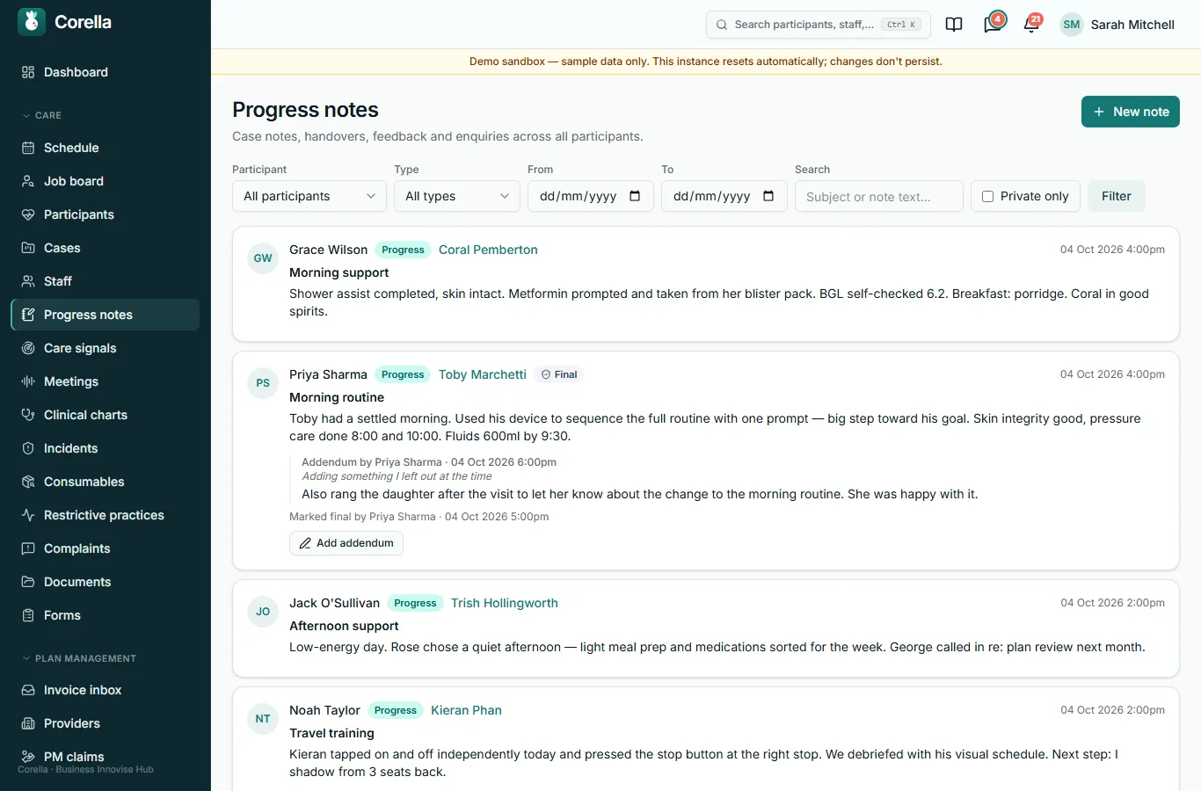Click the Progress notes edit icon in sidebar
The height and width of the screenshot is (791, 1201).
28,315
